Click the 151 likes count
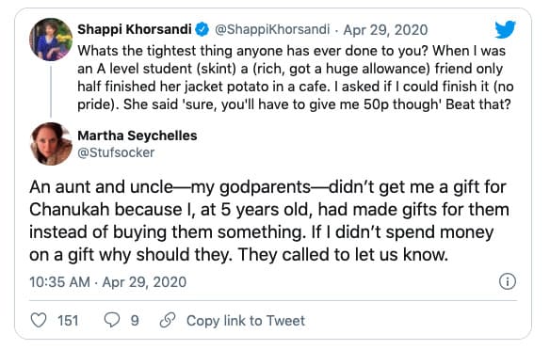550x350 pixels. coord(68,321)
